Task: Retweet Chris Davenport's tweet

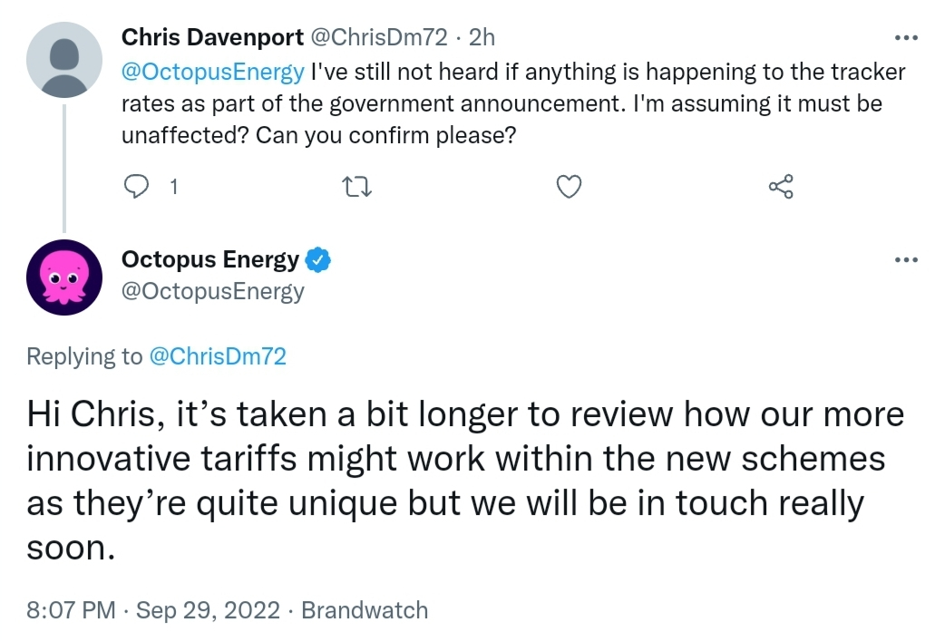Action: pos(358,187)
